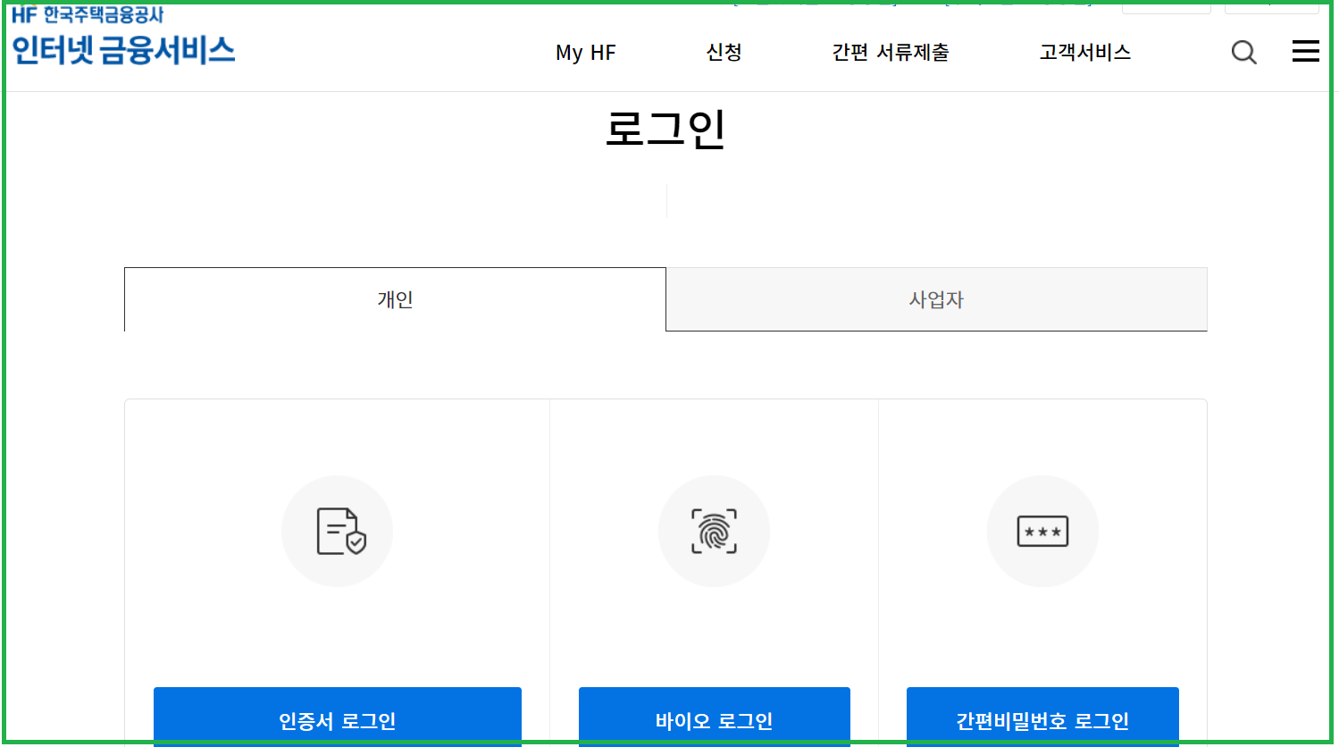
Task: Open the site search magnifier icon
Action: [x=1243, y=52]
